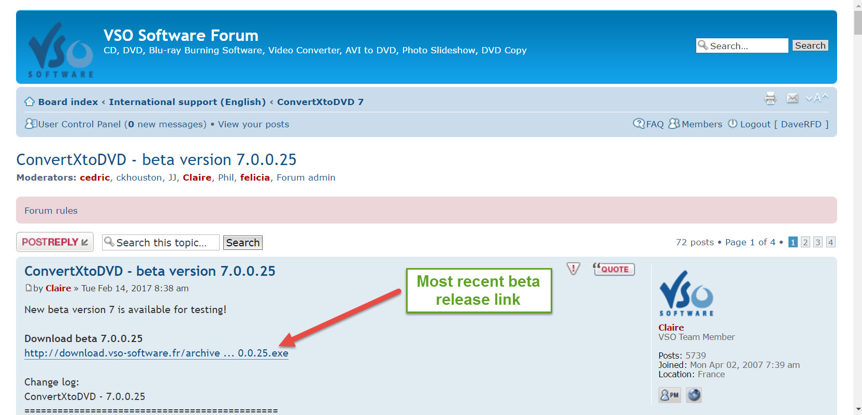Image resolution: width=862 pixels, height=415 pixels.
Task: Click the e-mail friend envelope icon
Action: [793, 98]
